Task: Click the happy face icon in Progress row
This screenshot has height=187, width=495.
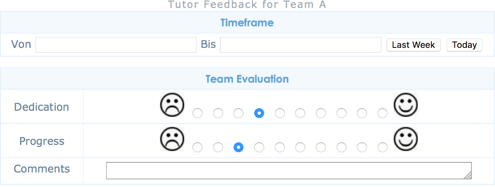Action: click(406, 139)
